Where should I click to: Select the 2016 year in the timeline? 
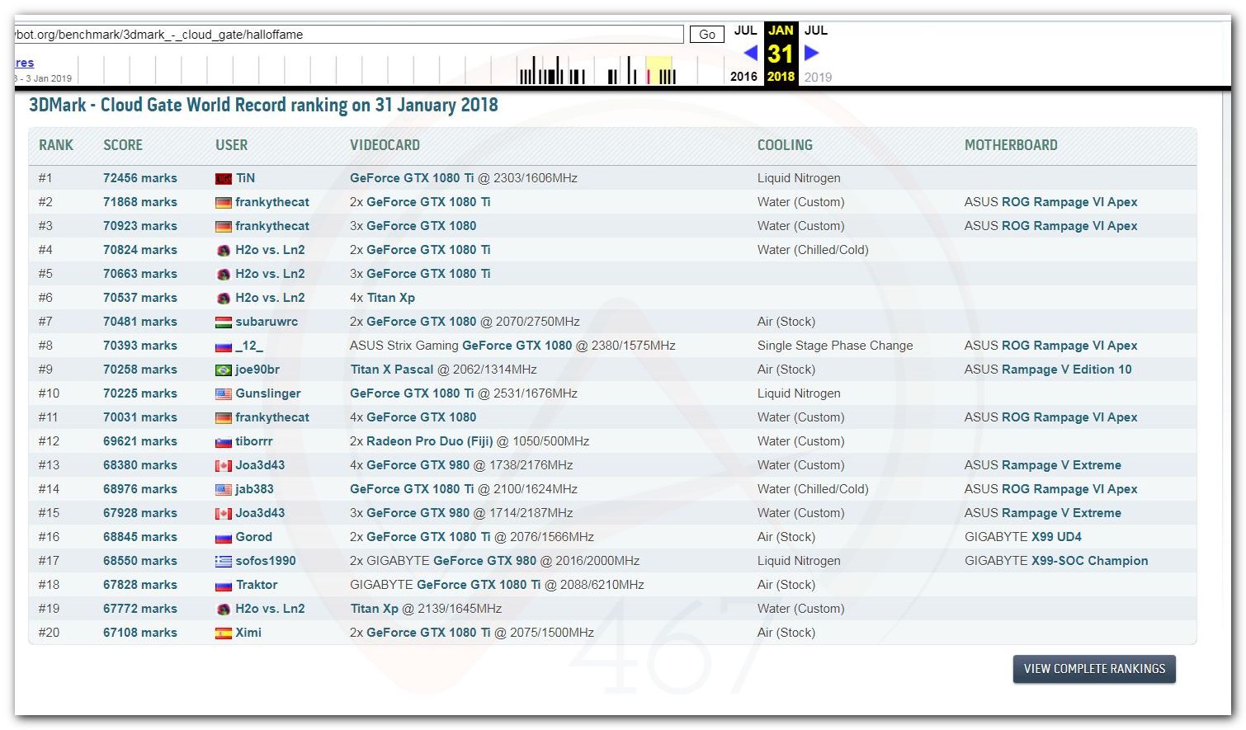point(743,77)
